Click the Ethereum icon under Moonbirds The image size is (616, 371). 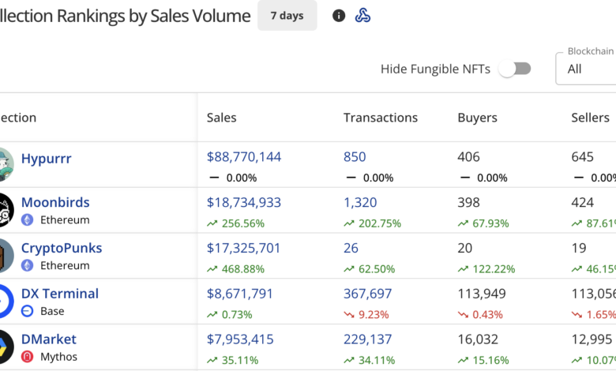tap(28, 220)
